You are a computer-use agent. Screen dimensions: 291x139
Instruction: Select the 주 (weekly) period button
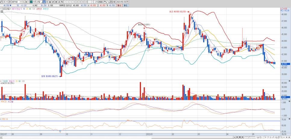coord(47,2)
